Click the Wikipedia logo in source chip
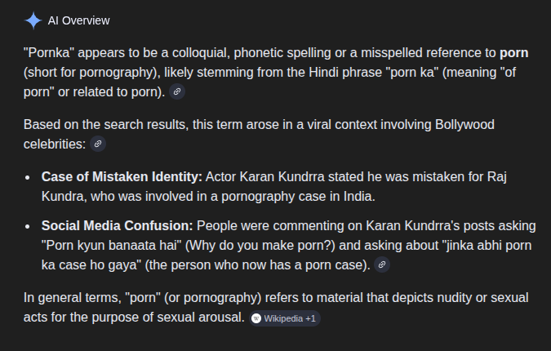 [256, 318]
